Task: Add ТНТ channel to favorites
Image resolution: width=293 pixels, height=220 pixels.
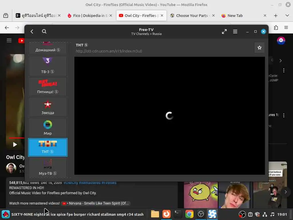Action: pos(259,48)
